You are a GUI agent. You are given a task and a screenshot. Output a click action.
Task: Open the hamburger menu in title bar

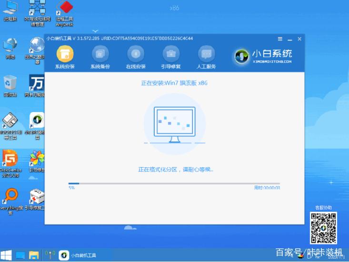coord(280,39)
